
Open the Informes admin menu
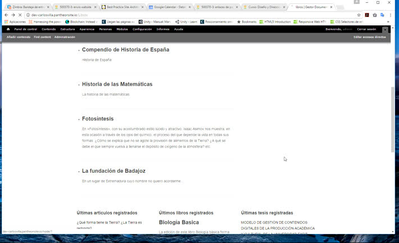click(163, 29)
